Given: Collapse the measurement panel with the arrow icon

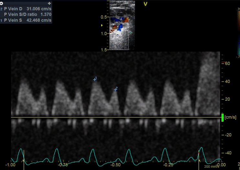Looking at the screenshot, I should tap(2, 3).
